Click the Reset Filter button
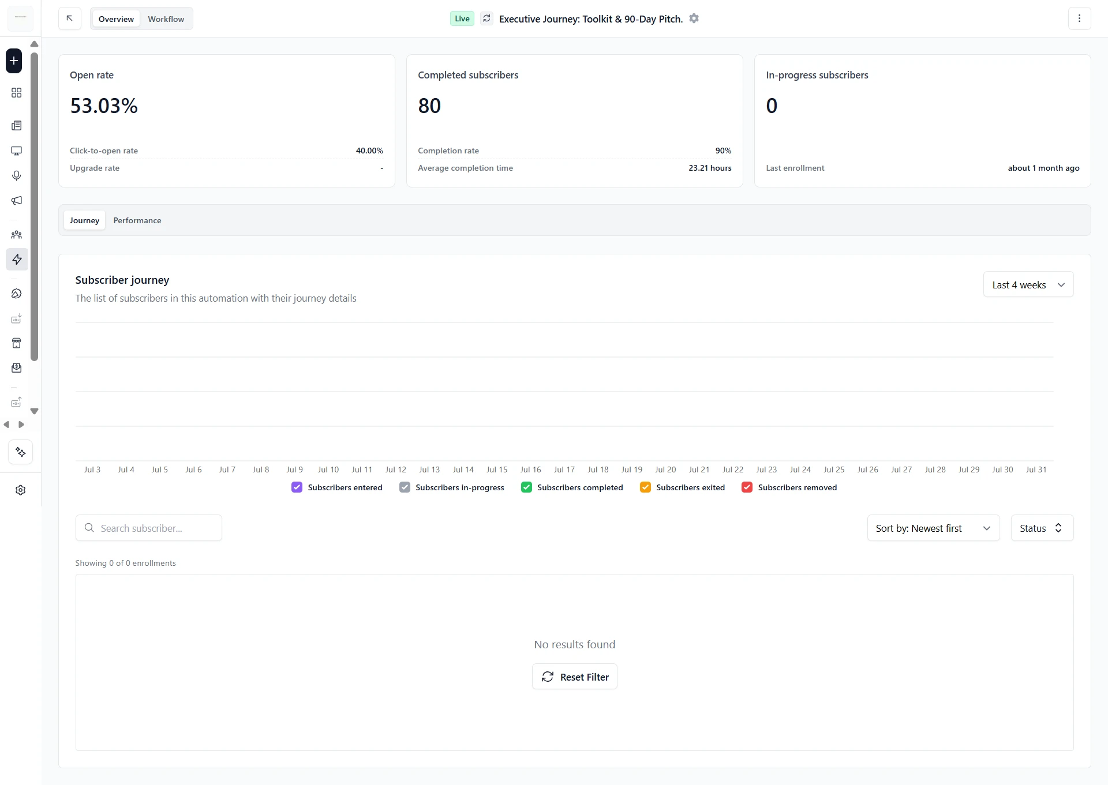This screenshot has height=785, width=1108. click(x=575, y=677)
